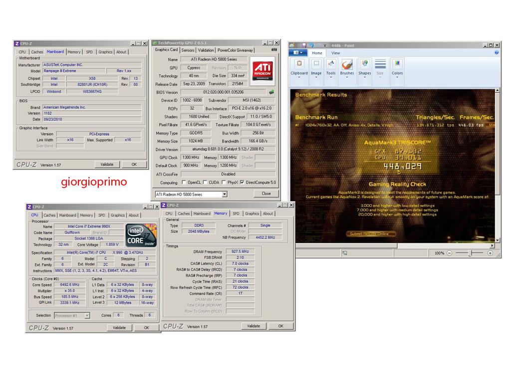Open the Paint Help icon

click(x=497, y=52)
